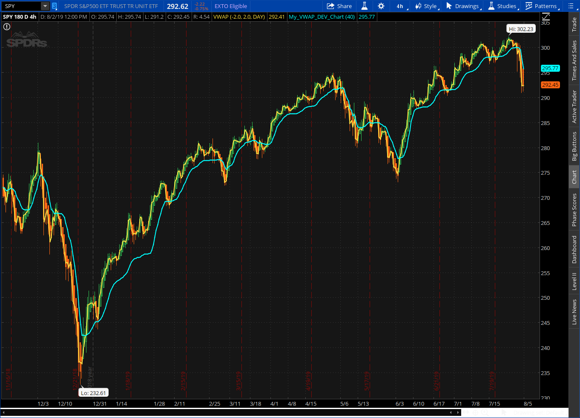Open the SPY symbol dropdown arrow

[45, 6]
